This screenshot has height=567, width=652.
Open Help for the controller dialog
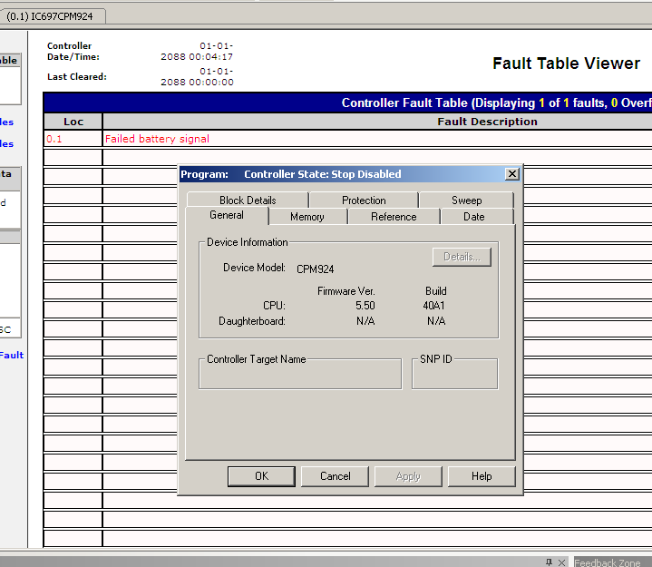[482, 476]
